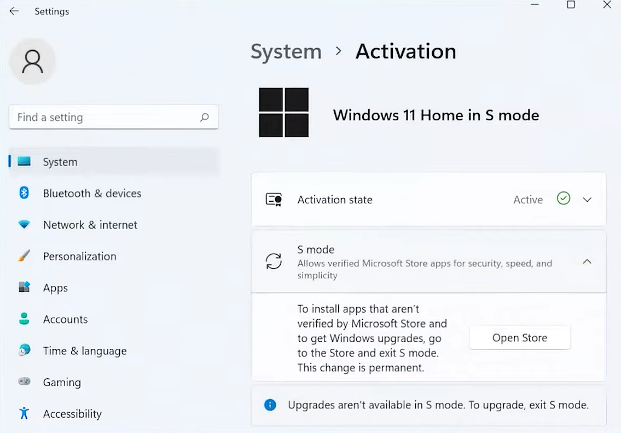
Task: Click the Accounts person icon
Action: 24,319
